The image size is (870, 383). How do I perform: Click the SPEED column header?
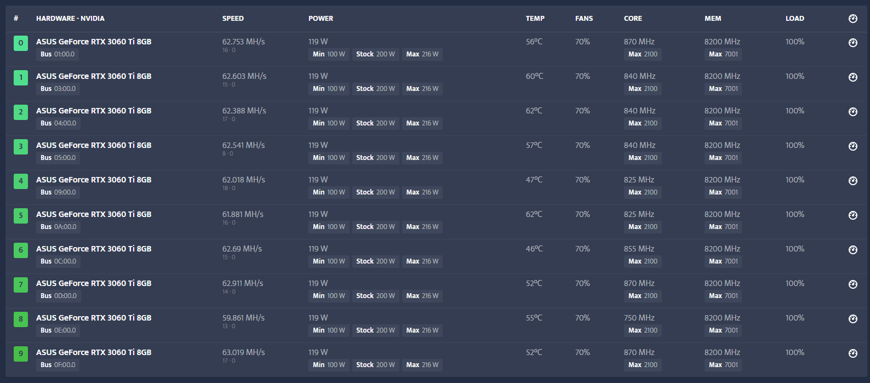coord(233,19)
